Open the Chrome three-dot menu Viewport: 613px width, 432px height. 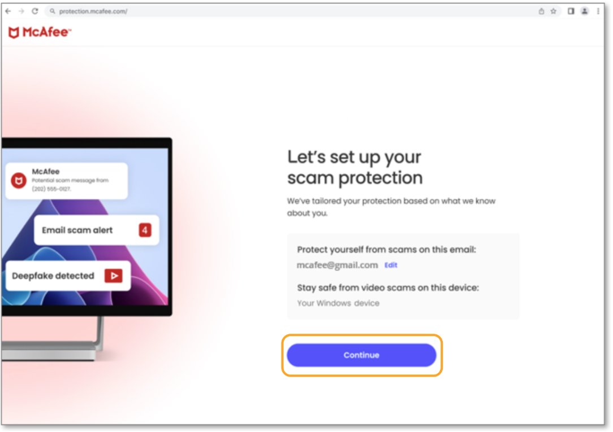598,11
